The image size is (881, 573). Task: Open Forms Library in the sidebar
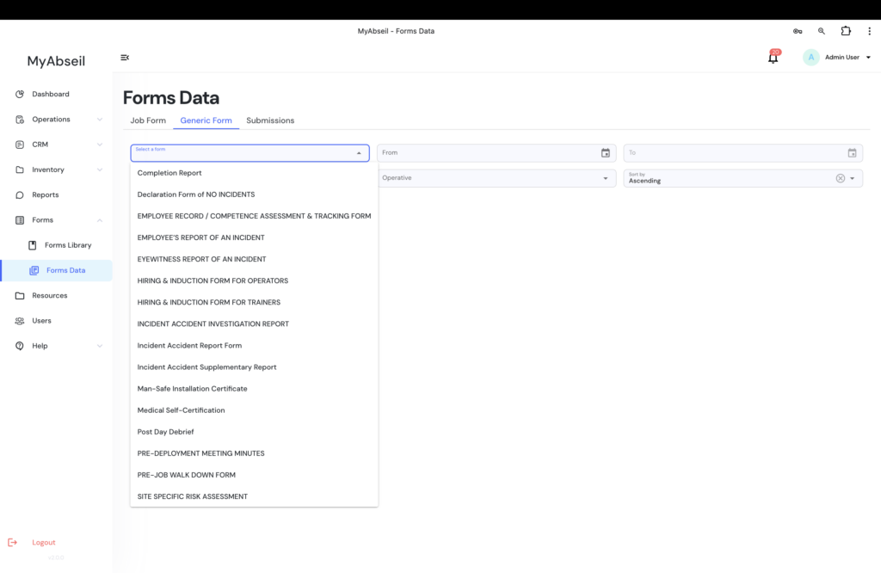click(67, 245)
